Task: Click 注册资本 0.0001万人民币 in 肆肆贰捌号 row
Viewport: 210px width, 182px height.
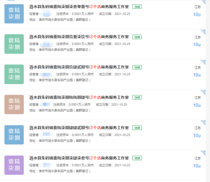Action: 75,135
